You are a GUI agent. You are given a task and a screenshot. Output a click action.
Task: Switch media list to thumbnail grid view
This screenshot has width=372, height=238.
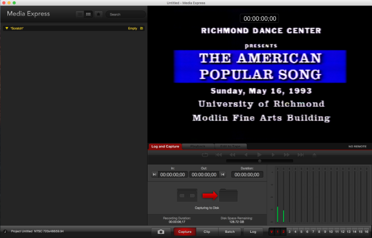(88, 14)
